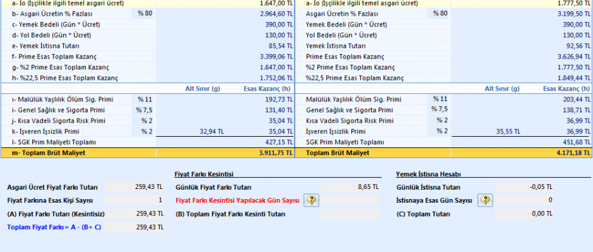Image resolution: width=593 pixels, height=252 pixels.
Task: Click the right Asgari Ücretin % Fazlası percentage box
Action: tap(439, 13)
